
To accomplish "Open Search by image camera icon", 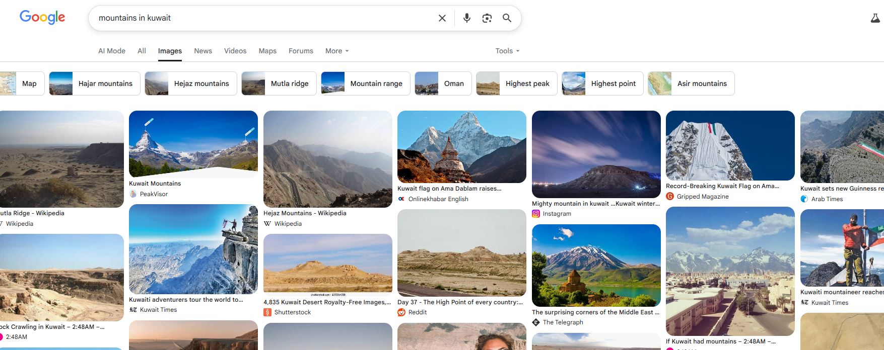I will tap(487, 18).
